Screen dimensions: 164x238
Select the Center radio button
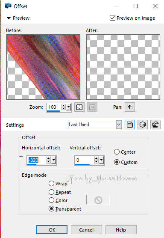point(117,152)
